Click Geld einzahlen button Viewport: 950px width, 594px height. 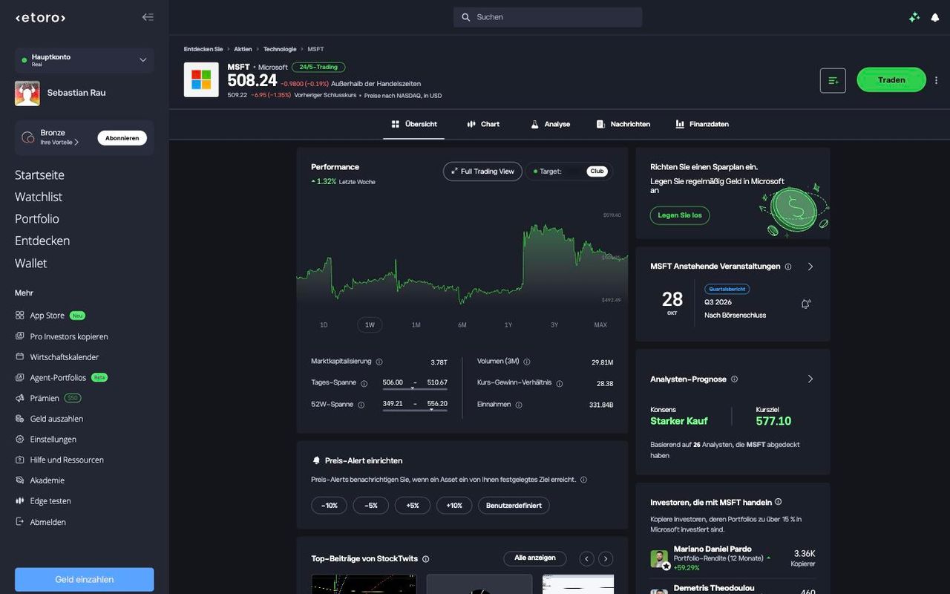coord(85,579)
